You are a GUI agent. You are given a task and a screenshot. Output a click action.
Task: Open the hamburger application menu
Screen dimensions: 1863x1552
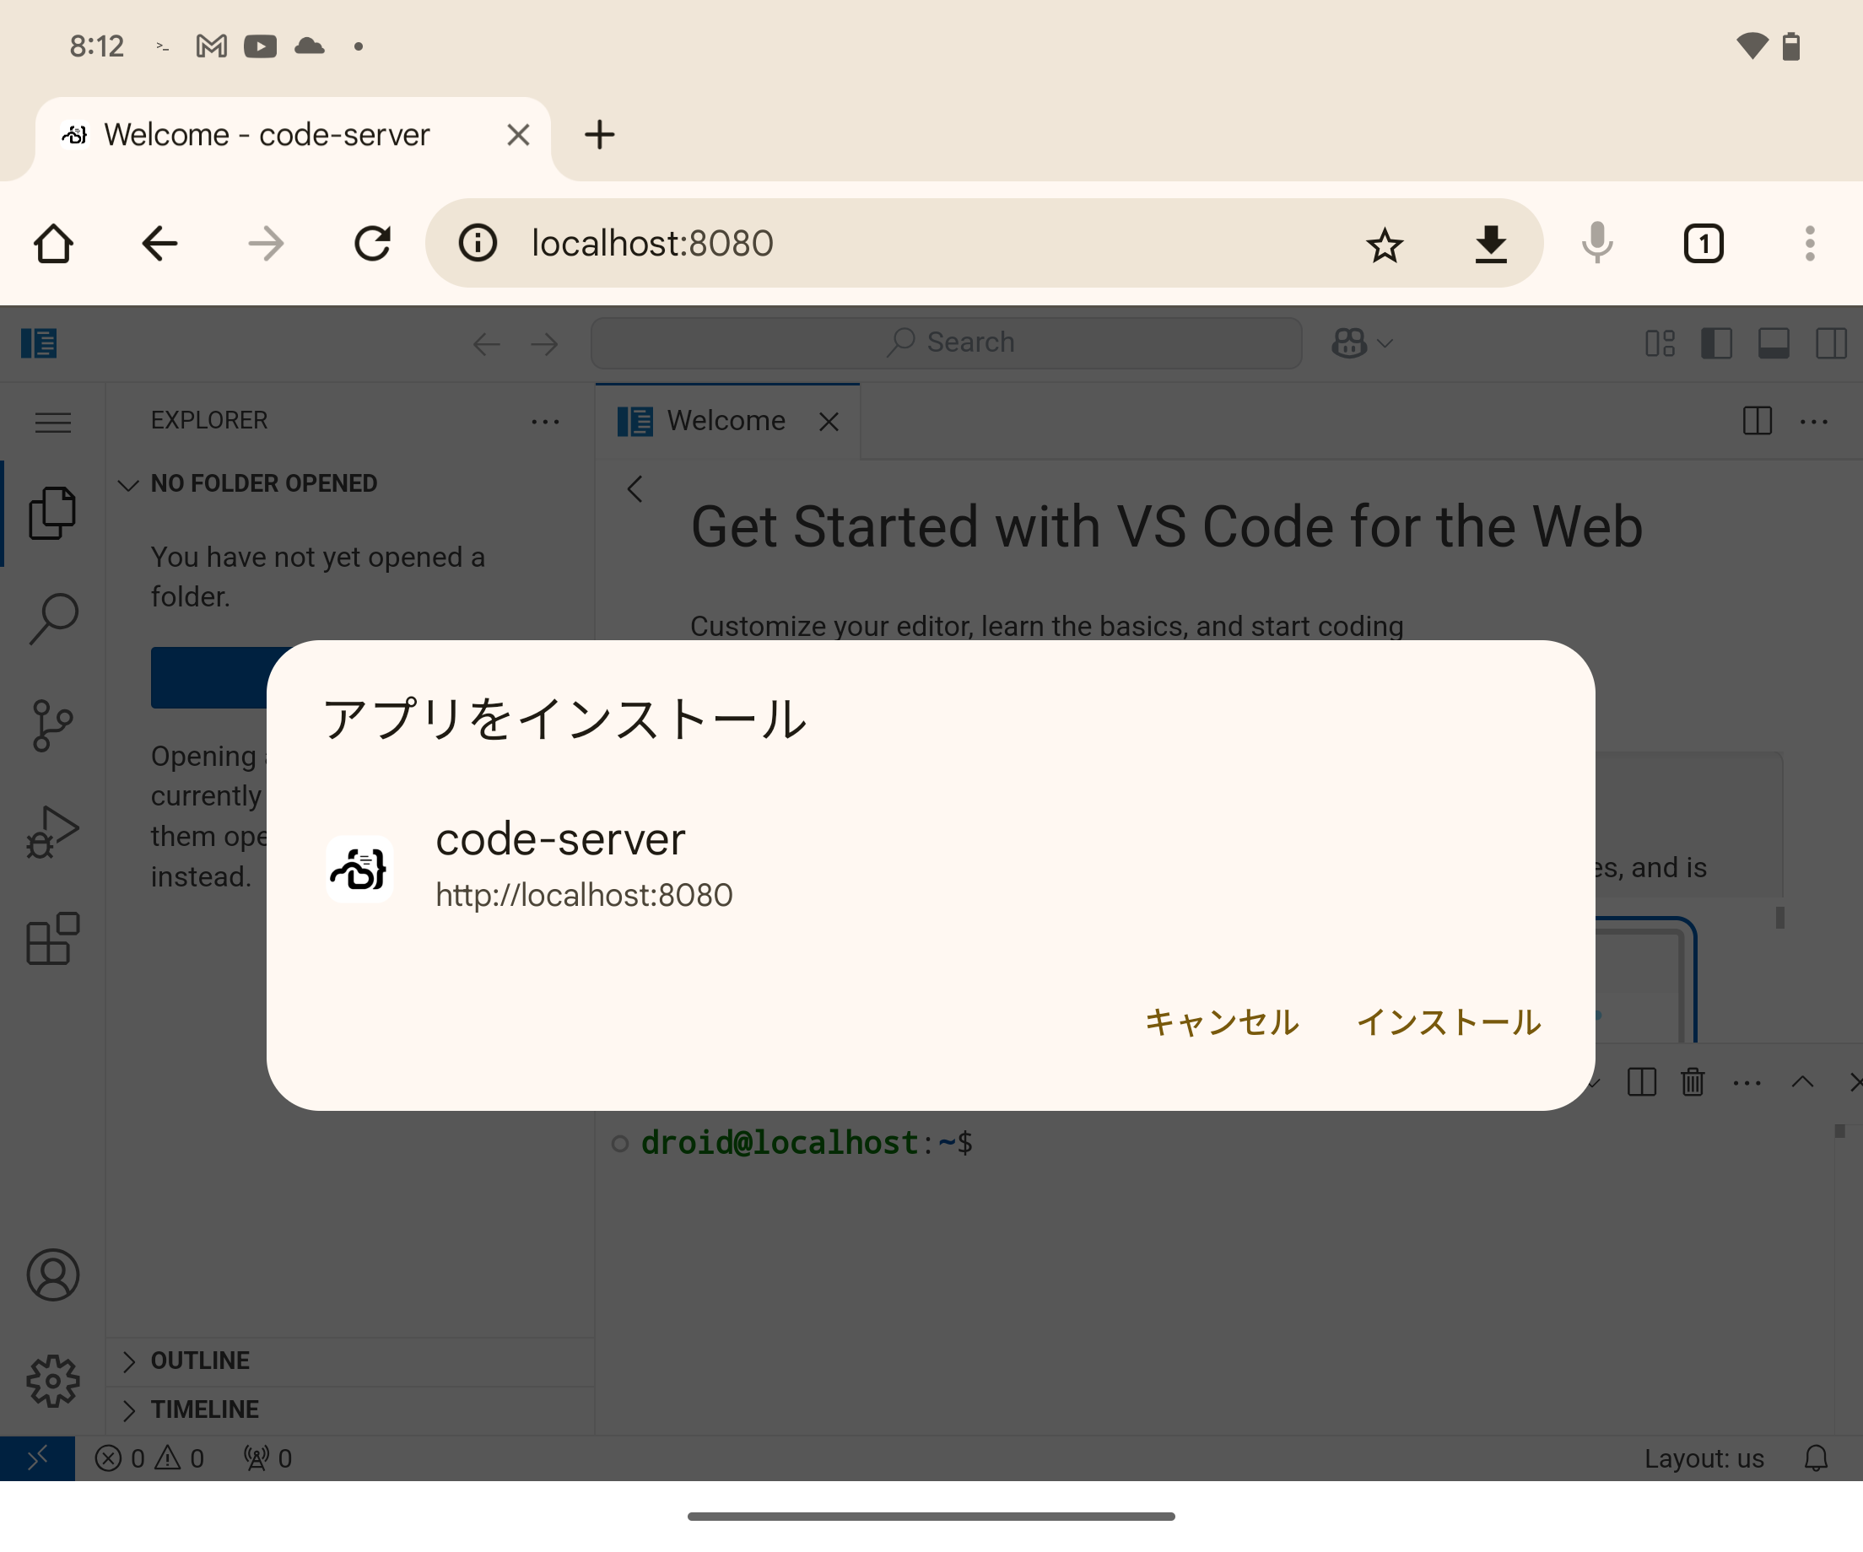coord(52,422)
